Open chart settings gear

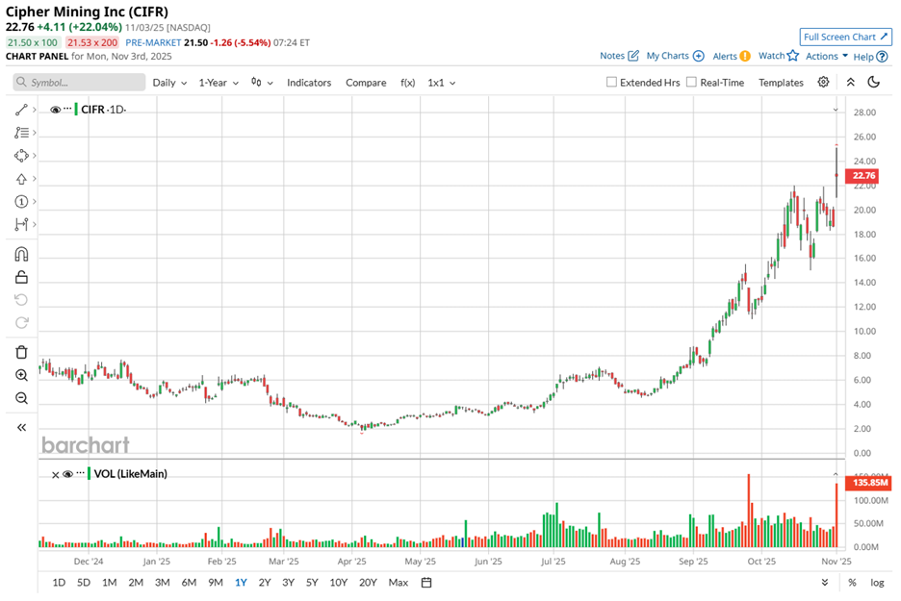click(x=823, y=82)
